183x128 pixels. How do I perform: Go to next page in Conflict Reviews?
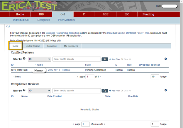(x=100, y=77)
